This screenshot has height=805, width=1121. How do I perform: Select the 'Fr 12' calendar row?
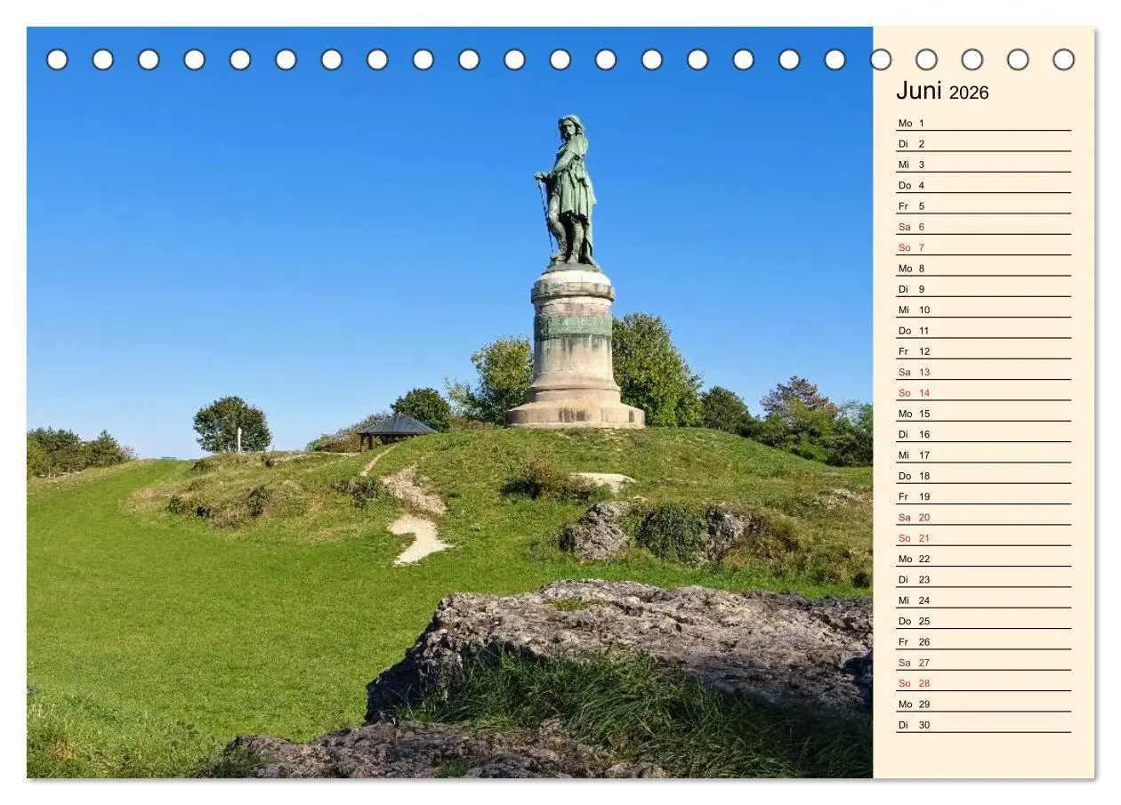click(x=983, y=351)
